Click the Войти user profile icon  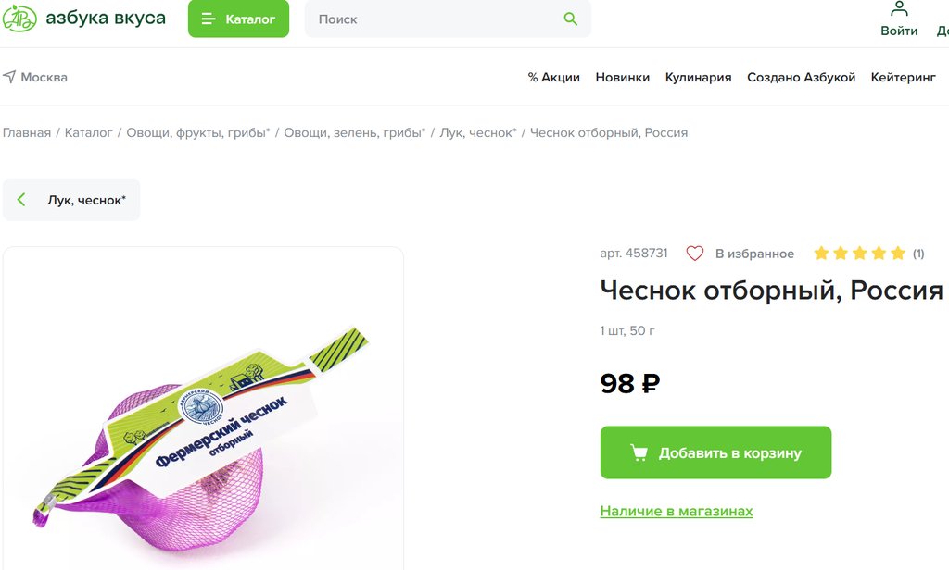899,9
